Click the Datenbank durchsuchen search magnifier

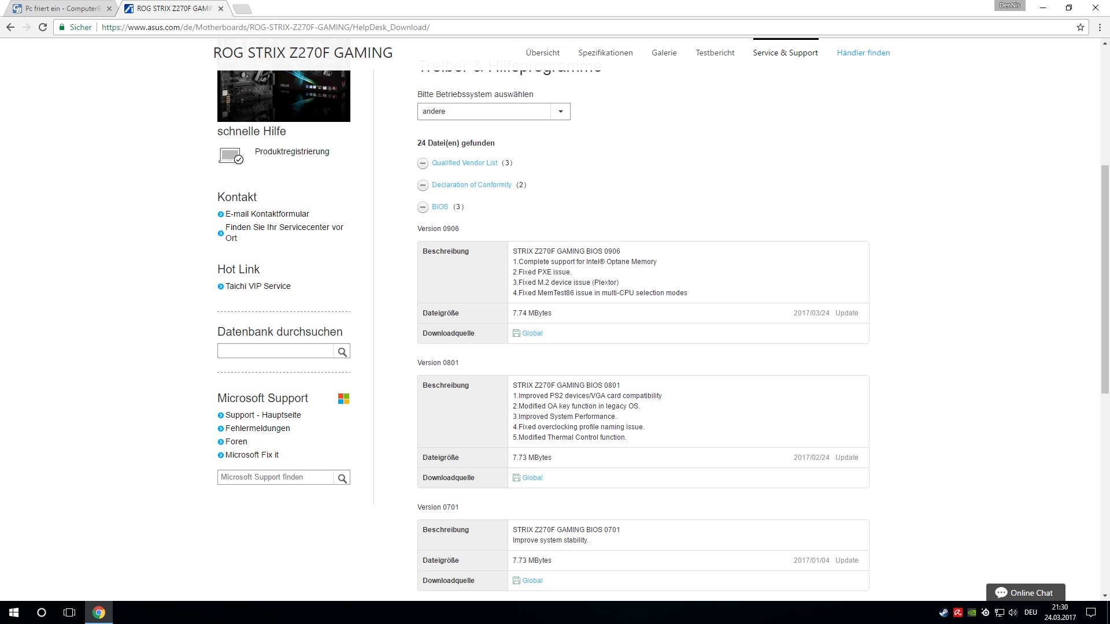[342, 352]
